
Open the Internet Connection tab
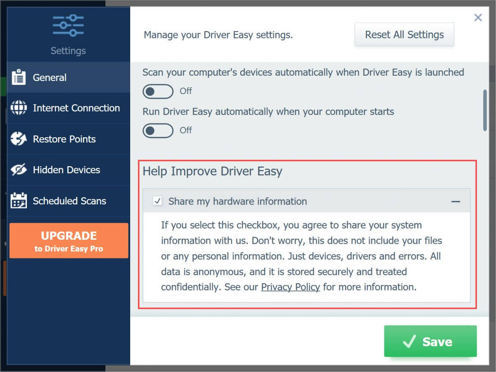click(69, 108)
